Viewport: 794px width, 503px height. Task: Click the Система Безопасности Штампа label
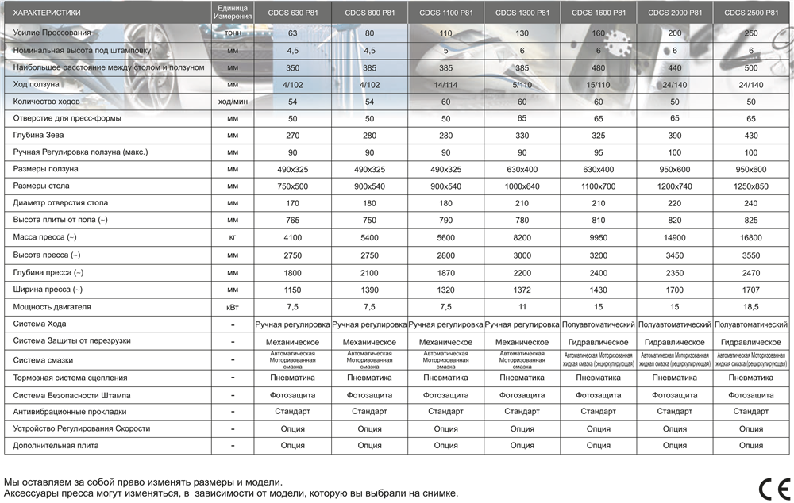71,395
